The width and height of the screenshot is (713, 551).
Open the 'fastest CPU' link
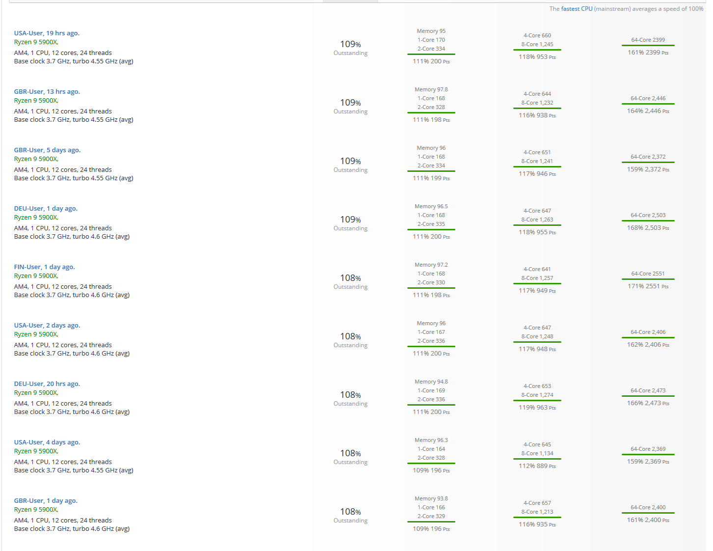point(577,9)
